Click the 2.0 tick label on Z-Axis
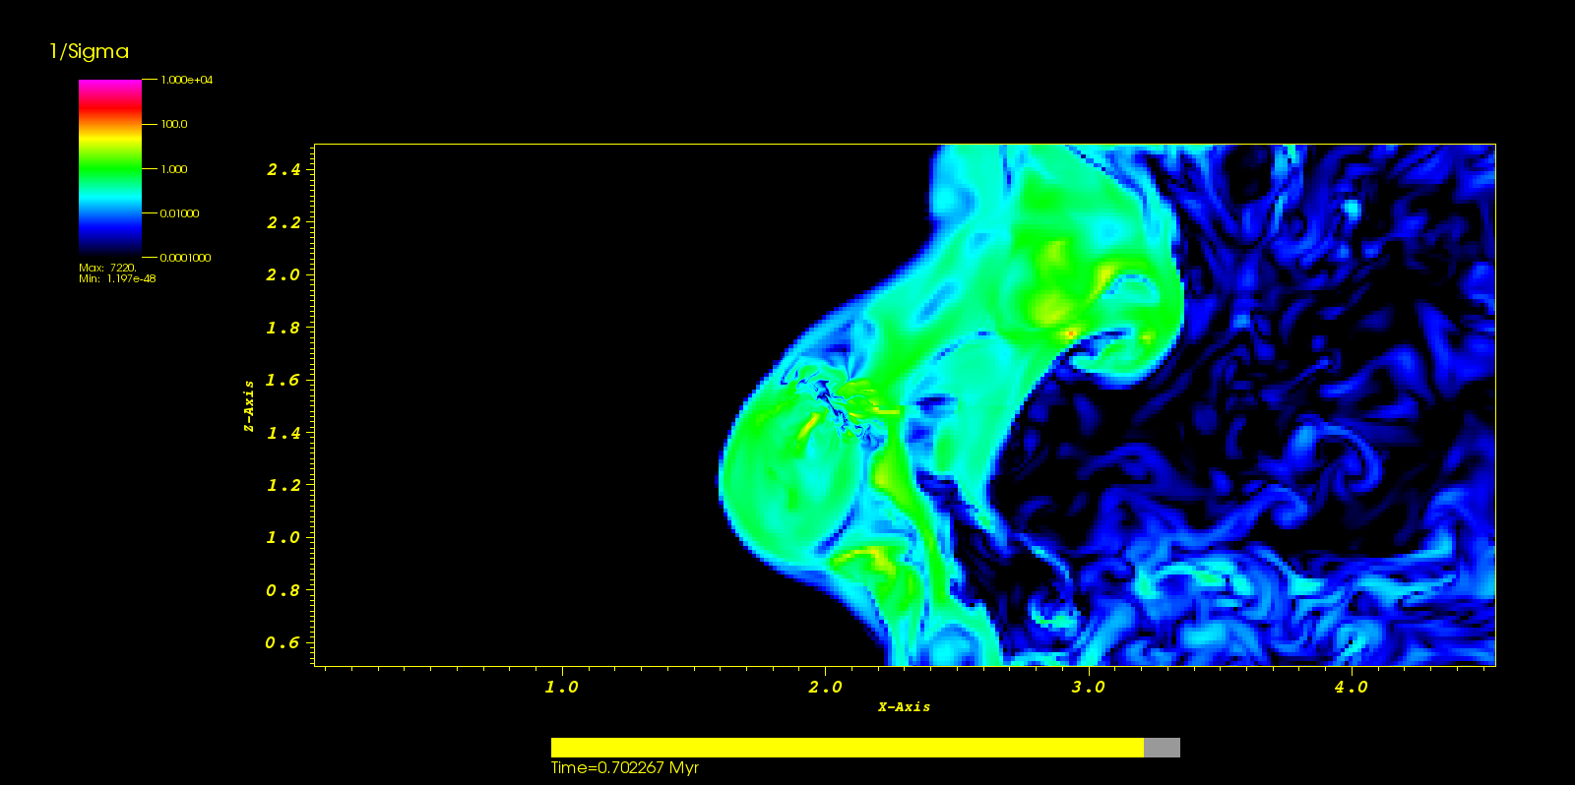 (x=283, y=275)
